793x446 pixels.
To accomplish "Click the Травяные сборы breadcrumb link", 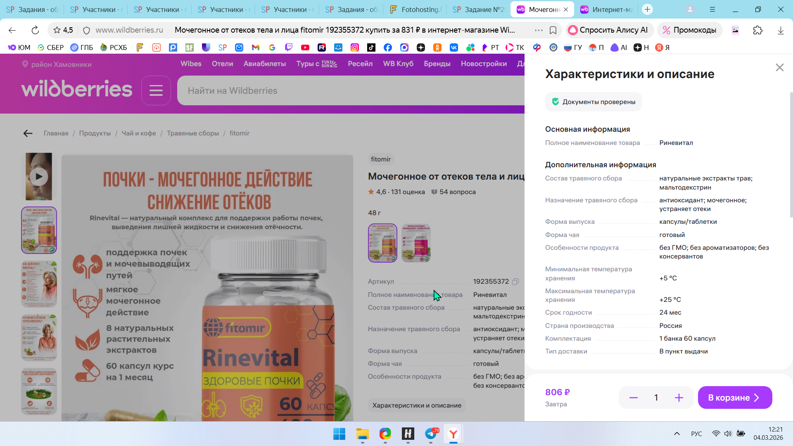I will coord(192,133).
